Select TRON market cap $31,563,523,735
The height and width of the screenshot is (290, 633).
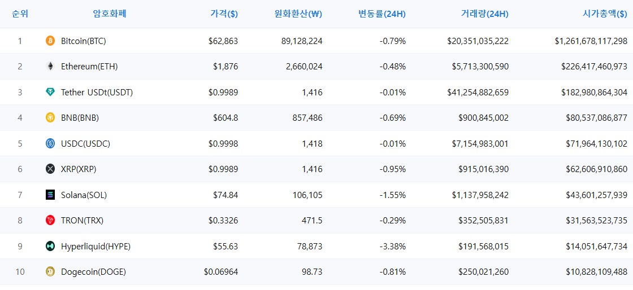(597, 220)
